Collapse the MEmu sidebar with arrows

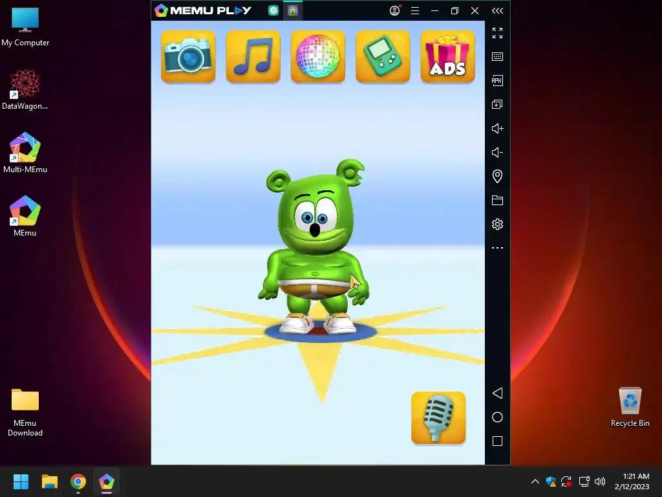(x=497, y=10)
